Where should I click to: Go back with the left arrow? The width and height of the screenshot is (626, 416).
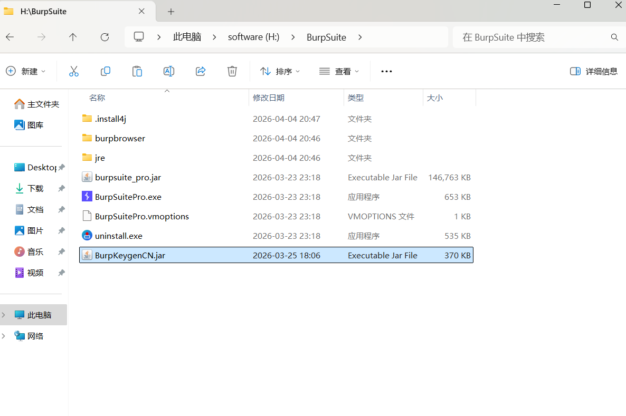(x=10, y=37)
